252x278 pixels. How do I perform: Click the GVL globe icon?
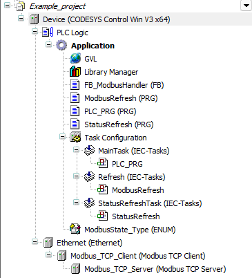pos(75,59)
